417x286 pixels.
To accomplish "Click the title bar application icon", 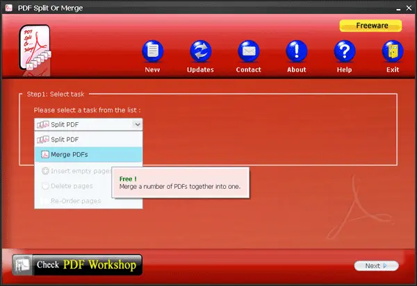I will (x=9, y=8).
